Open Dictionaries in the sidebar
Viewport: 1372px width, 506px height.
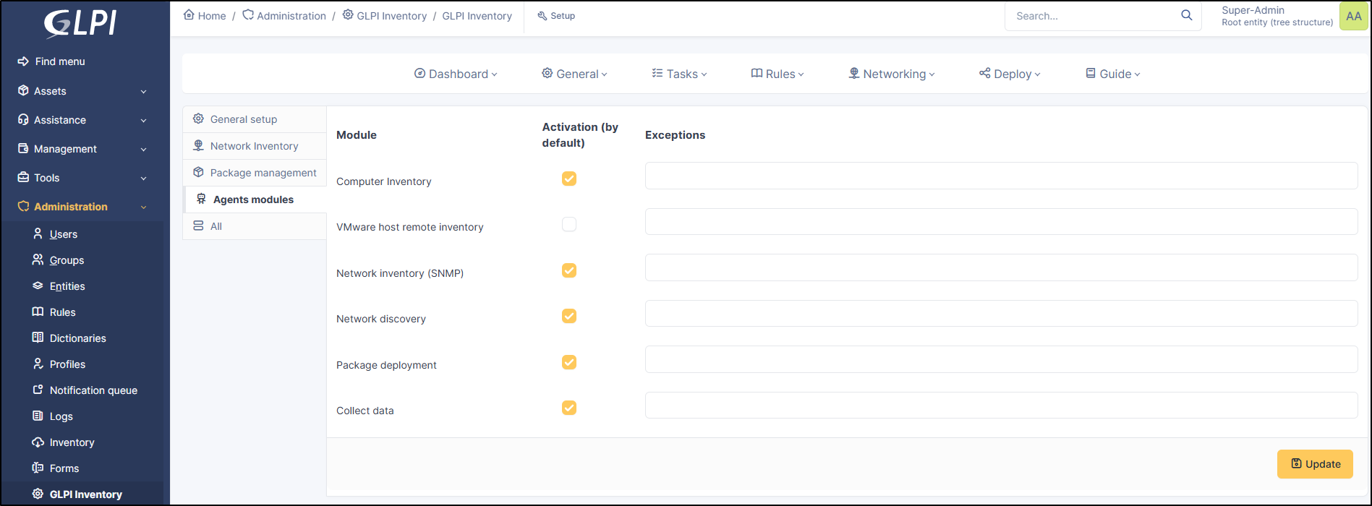pyautogui.click(x=77, y=338)
